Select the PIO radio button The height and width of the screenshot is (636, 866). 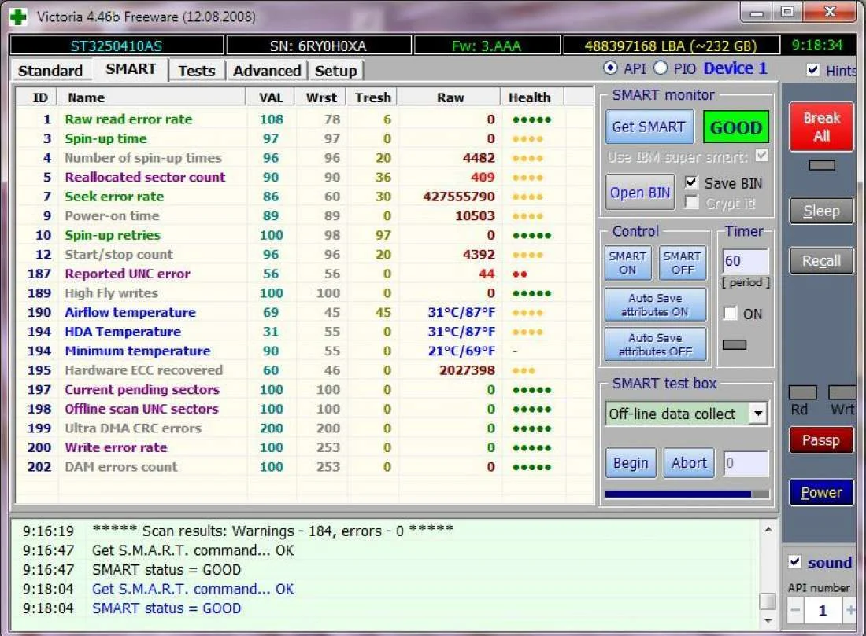[x=661, y=69]
